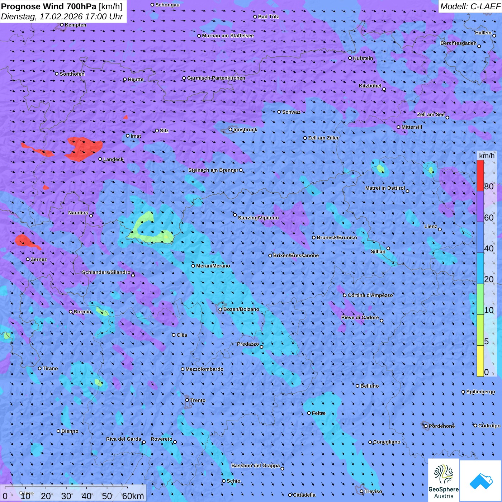
Task: Select the purple 60–80 km/h legend swatch
Action: (480, 207)
